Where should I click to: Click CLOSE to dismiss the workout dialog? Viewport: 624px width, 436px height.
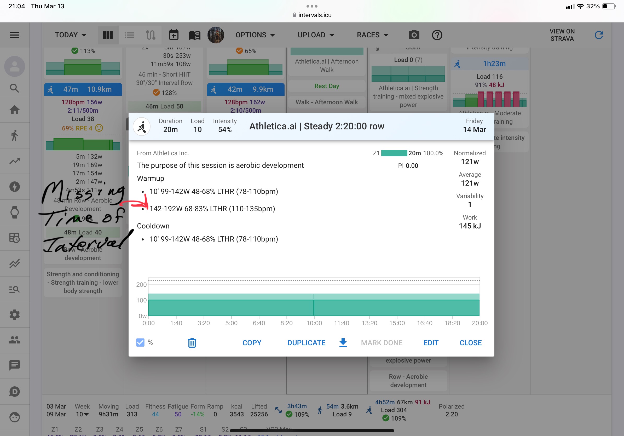[x=470, y=343]
